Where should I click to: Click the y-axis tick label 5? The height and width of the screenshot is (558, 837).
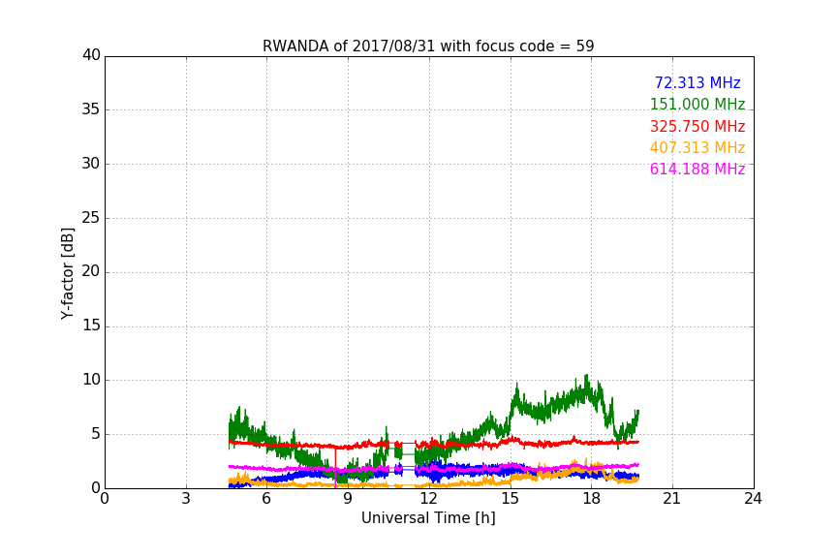[96, 434]
